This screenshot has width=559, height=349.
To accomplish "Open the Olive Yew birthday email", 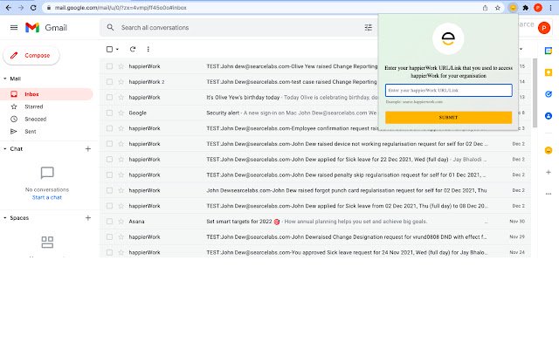I will pos(315,97).
